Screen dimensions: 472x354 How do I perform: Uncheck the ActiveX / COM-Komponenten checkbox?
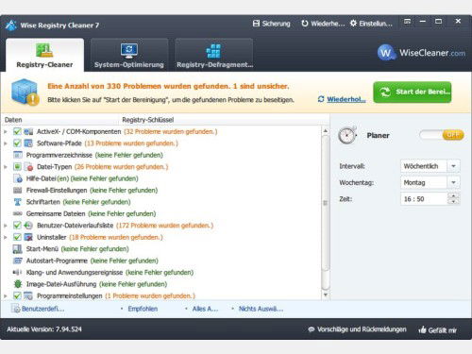[17, 131]
